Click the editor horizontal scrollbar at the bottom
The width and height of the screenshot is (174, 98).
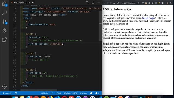[39, 90]
